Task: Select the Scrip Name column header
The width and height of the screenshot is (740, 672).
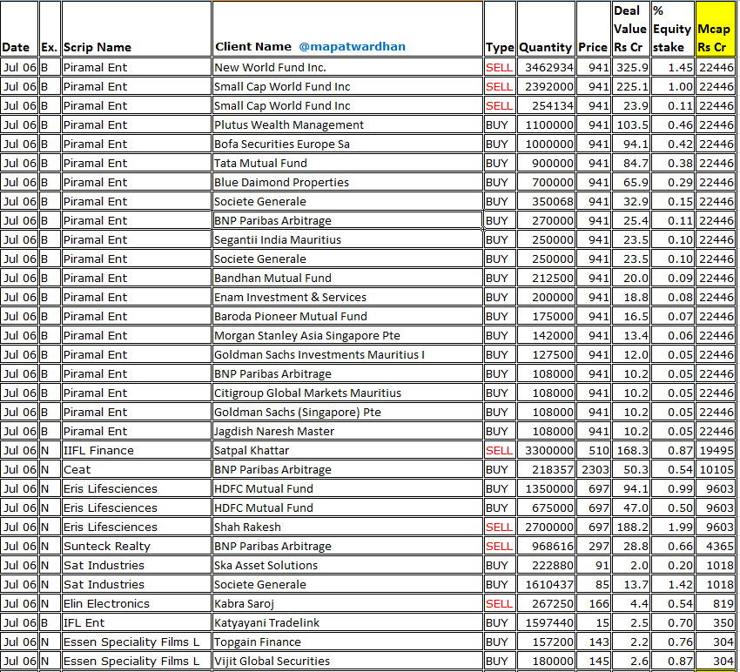Action: (x=137, y=29)
